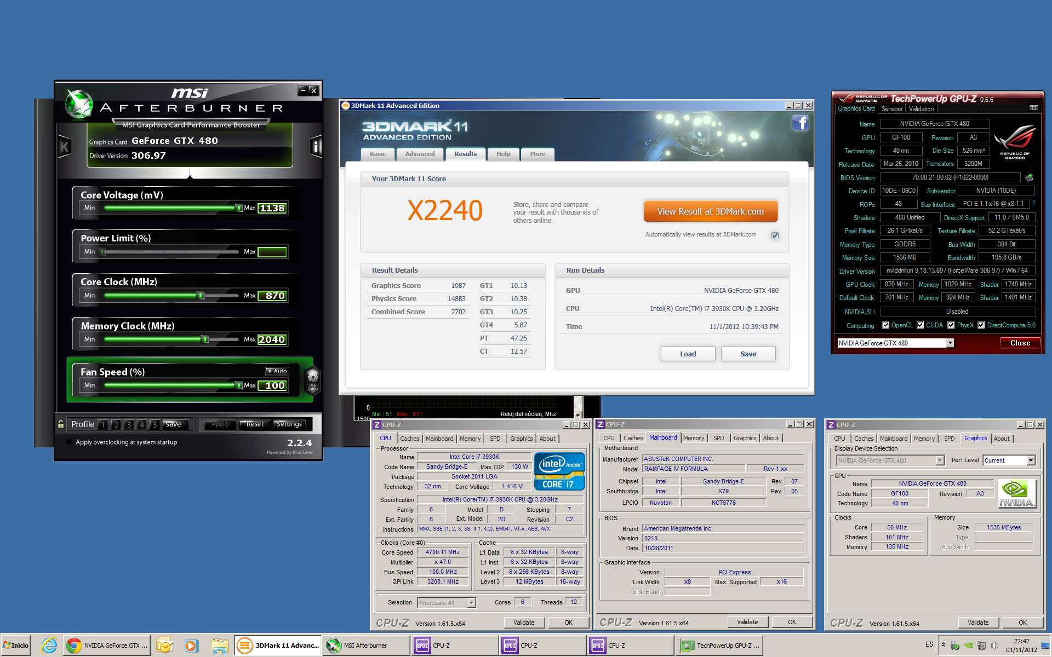Screen dimensions: 1052x657
Task: Open the Advanced tab in 3DMark 11
Action: 420,154
